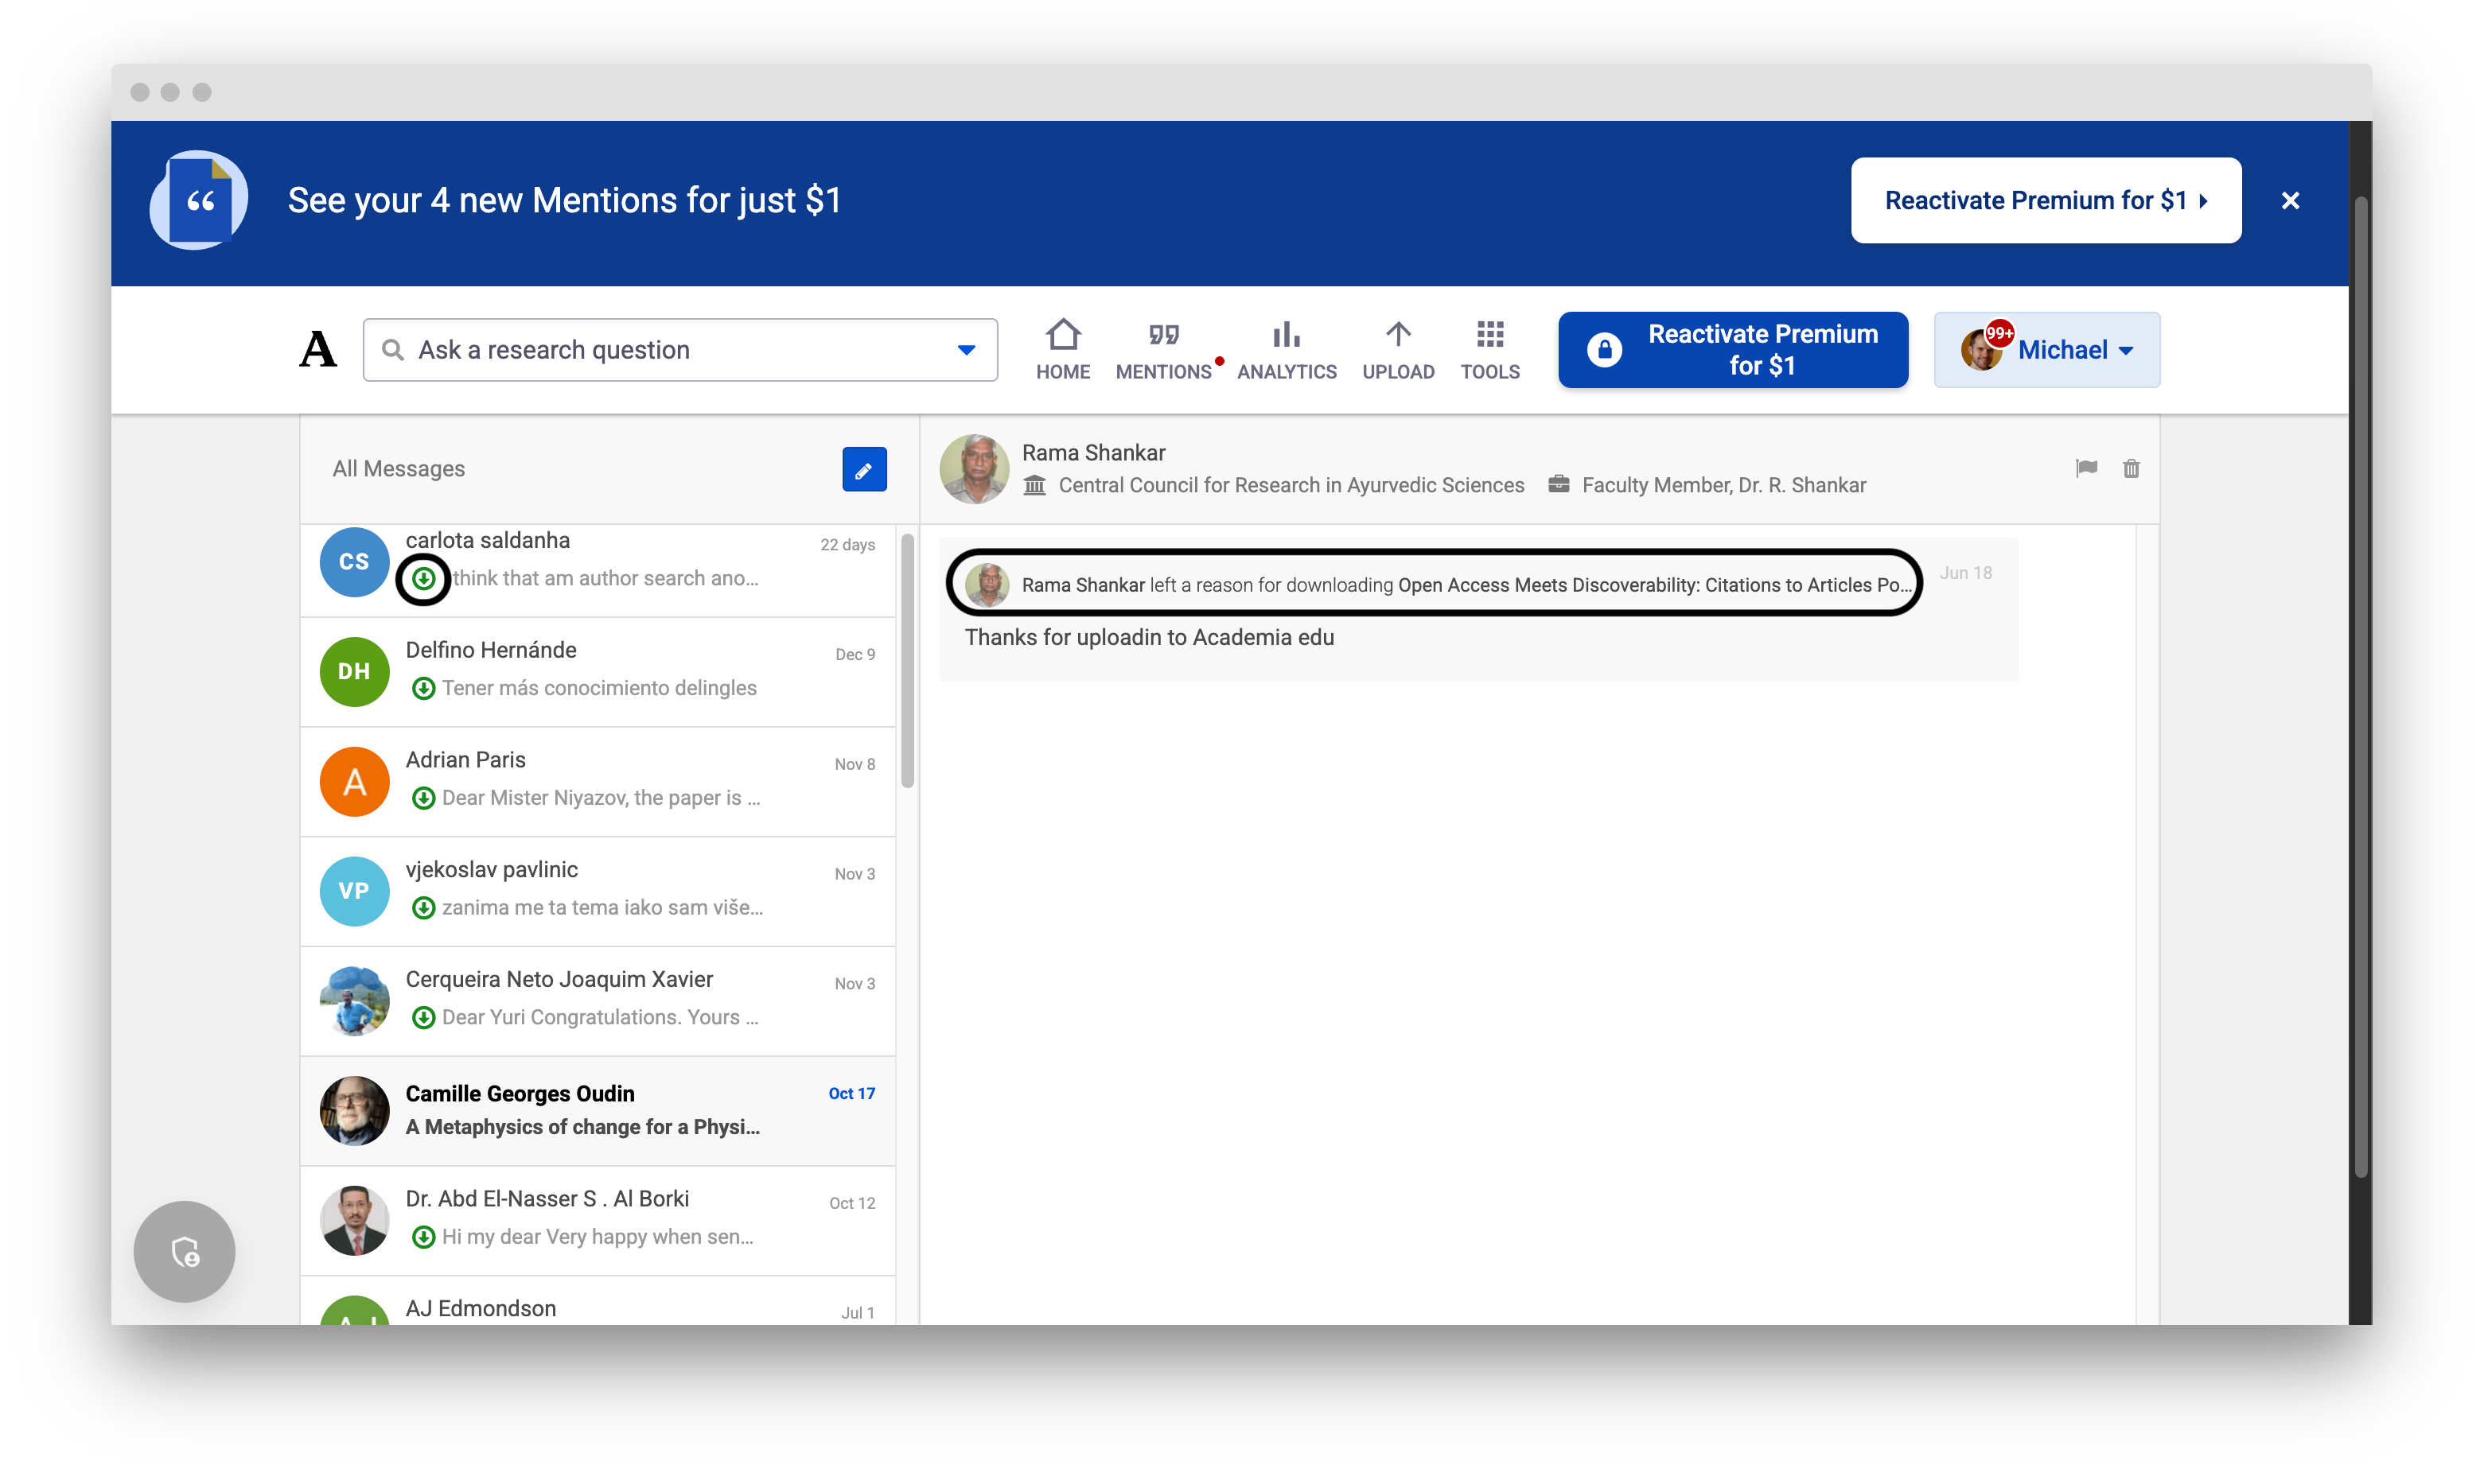Image resolution: width=2484 pixels, height=1484 pixels.
Task: Click the institution building icon
Action: tap(1034, 485)
